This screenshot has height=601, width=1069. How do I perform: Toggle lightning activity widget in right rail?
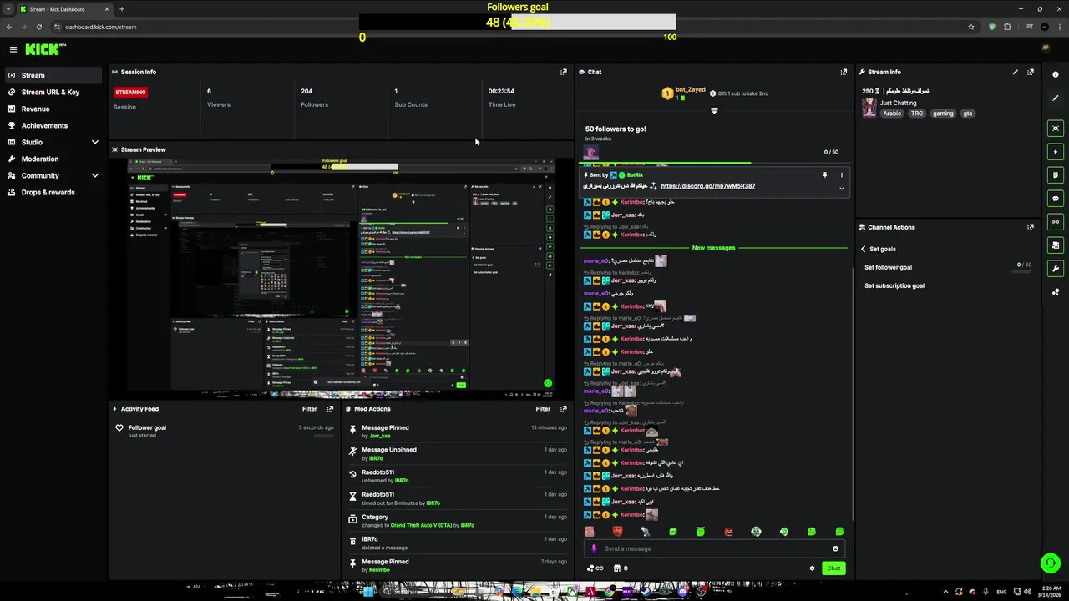tap(1056, 152)
